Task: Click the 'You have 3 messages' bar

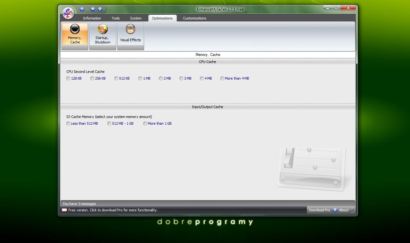Action: point(208,204)
